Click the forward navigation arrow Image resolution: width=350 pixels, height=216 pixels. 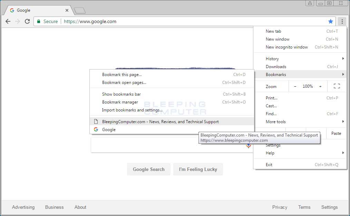click(x=18, y=21)
